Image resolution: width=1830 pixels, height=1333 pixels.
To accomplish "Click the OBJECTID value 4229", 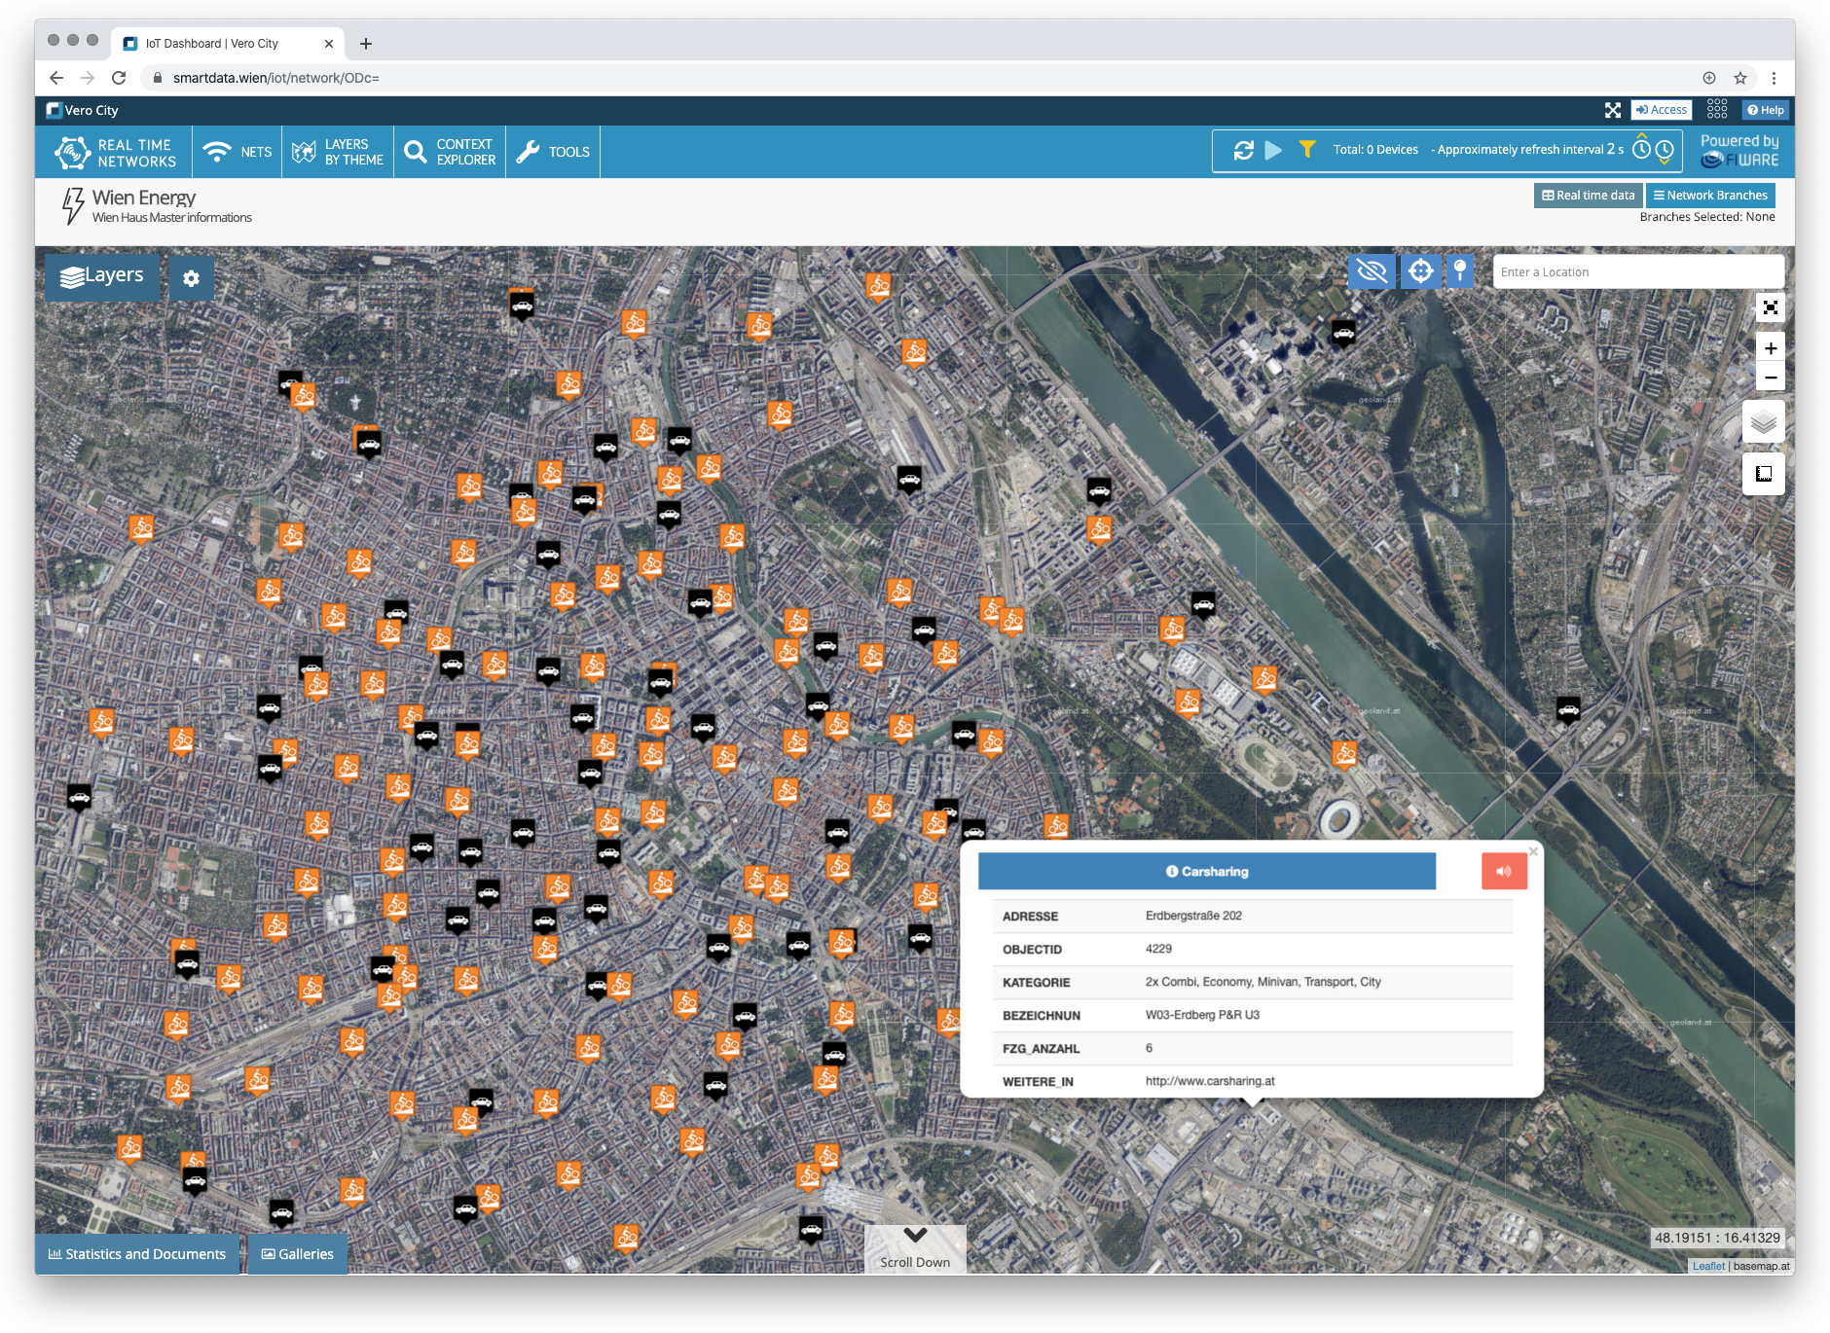I will pos(1158,949).
